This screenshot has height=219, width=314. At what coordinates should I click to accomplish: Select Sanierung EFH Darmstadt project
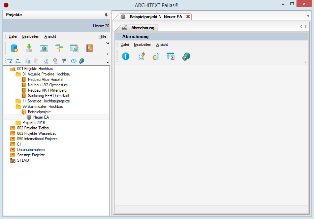point(49,96)
